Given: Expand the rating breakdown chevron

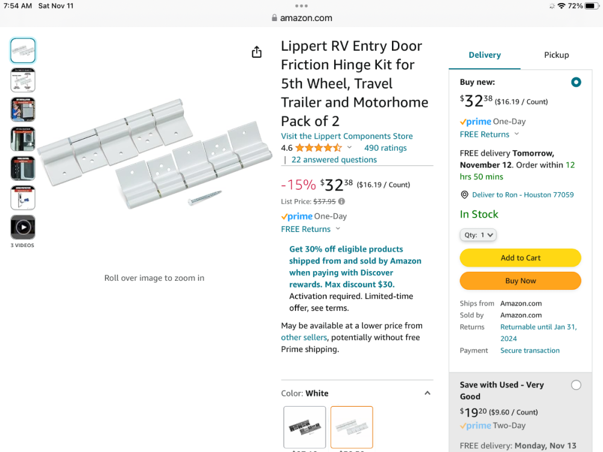Looking at the screenshot, I should tap(349, 148).
